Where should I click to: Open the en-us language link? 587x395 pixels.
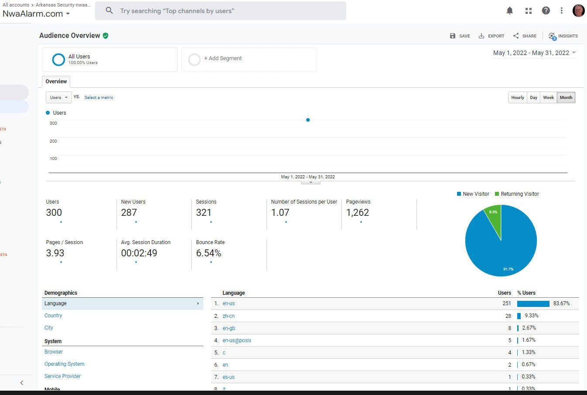pos(229,303)
